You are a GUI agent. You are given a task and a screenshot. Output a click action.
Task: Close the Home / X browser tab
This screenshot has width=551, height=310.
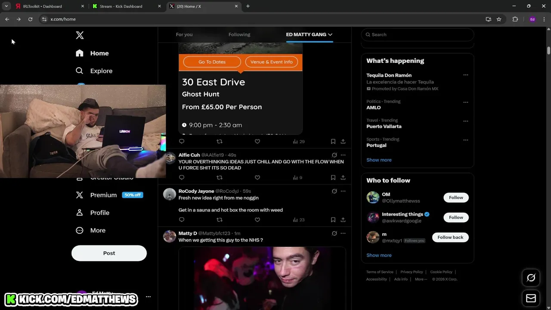pyautogui.click(x=236, y=6)
